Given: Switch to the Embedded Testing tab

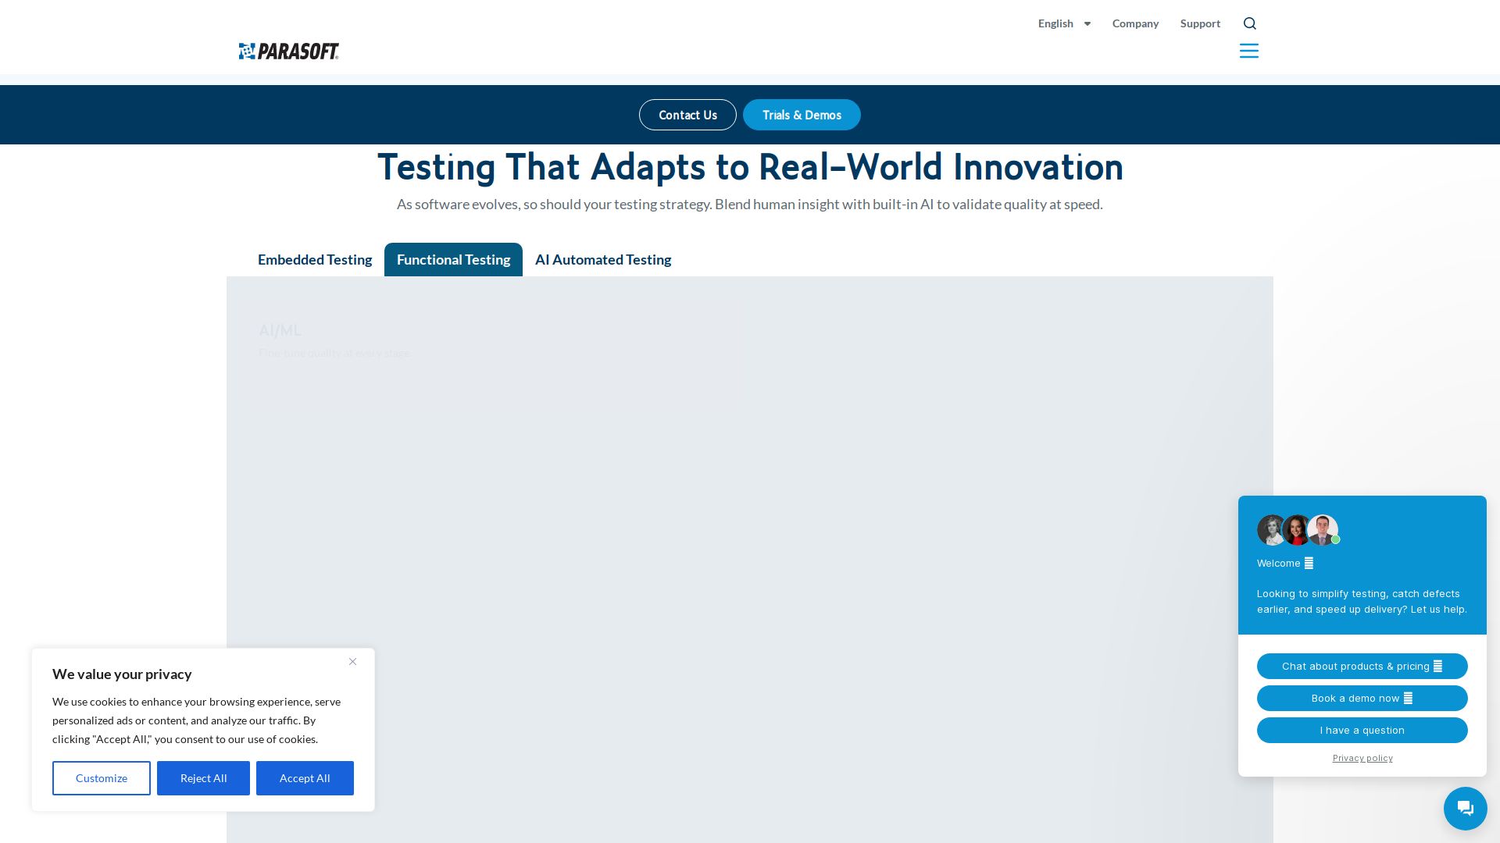Looking at the screenshot, I should tap(315, 260).
